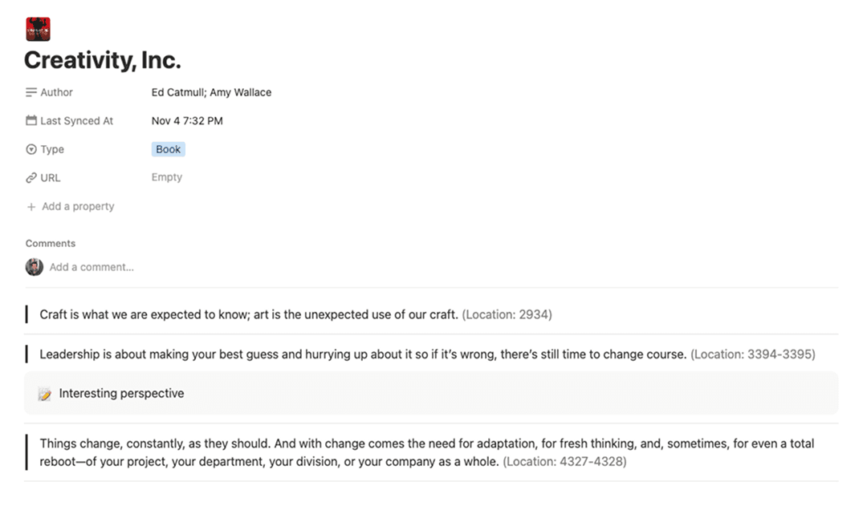Click the Add a comment field

(92, 267)
